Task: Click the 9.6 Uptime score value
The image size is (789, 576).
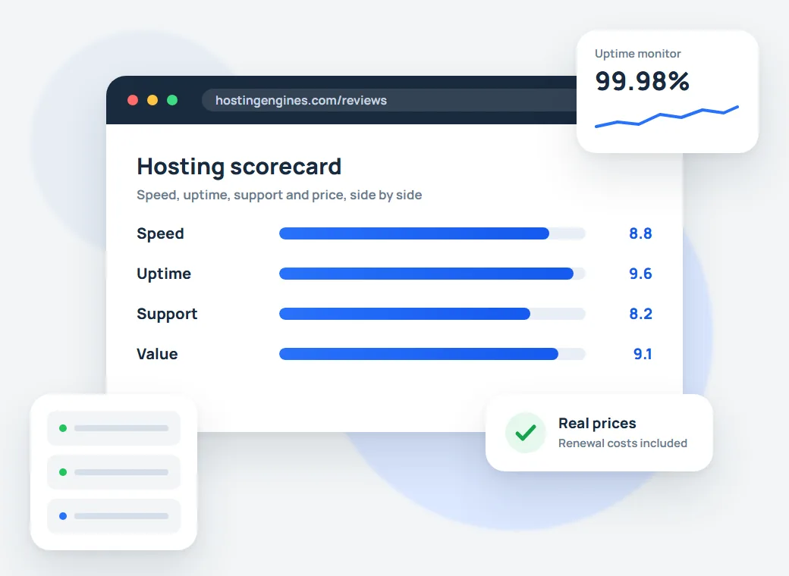Action: click(x=640, y=274)
